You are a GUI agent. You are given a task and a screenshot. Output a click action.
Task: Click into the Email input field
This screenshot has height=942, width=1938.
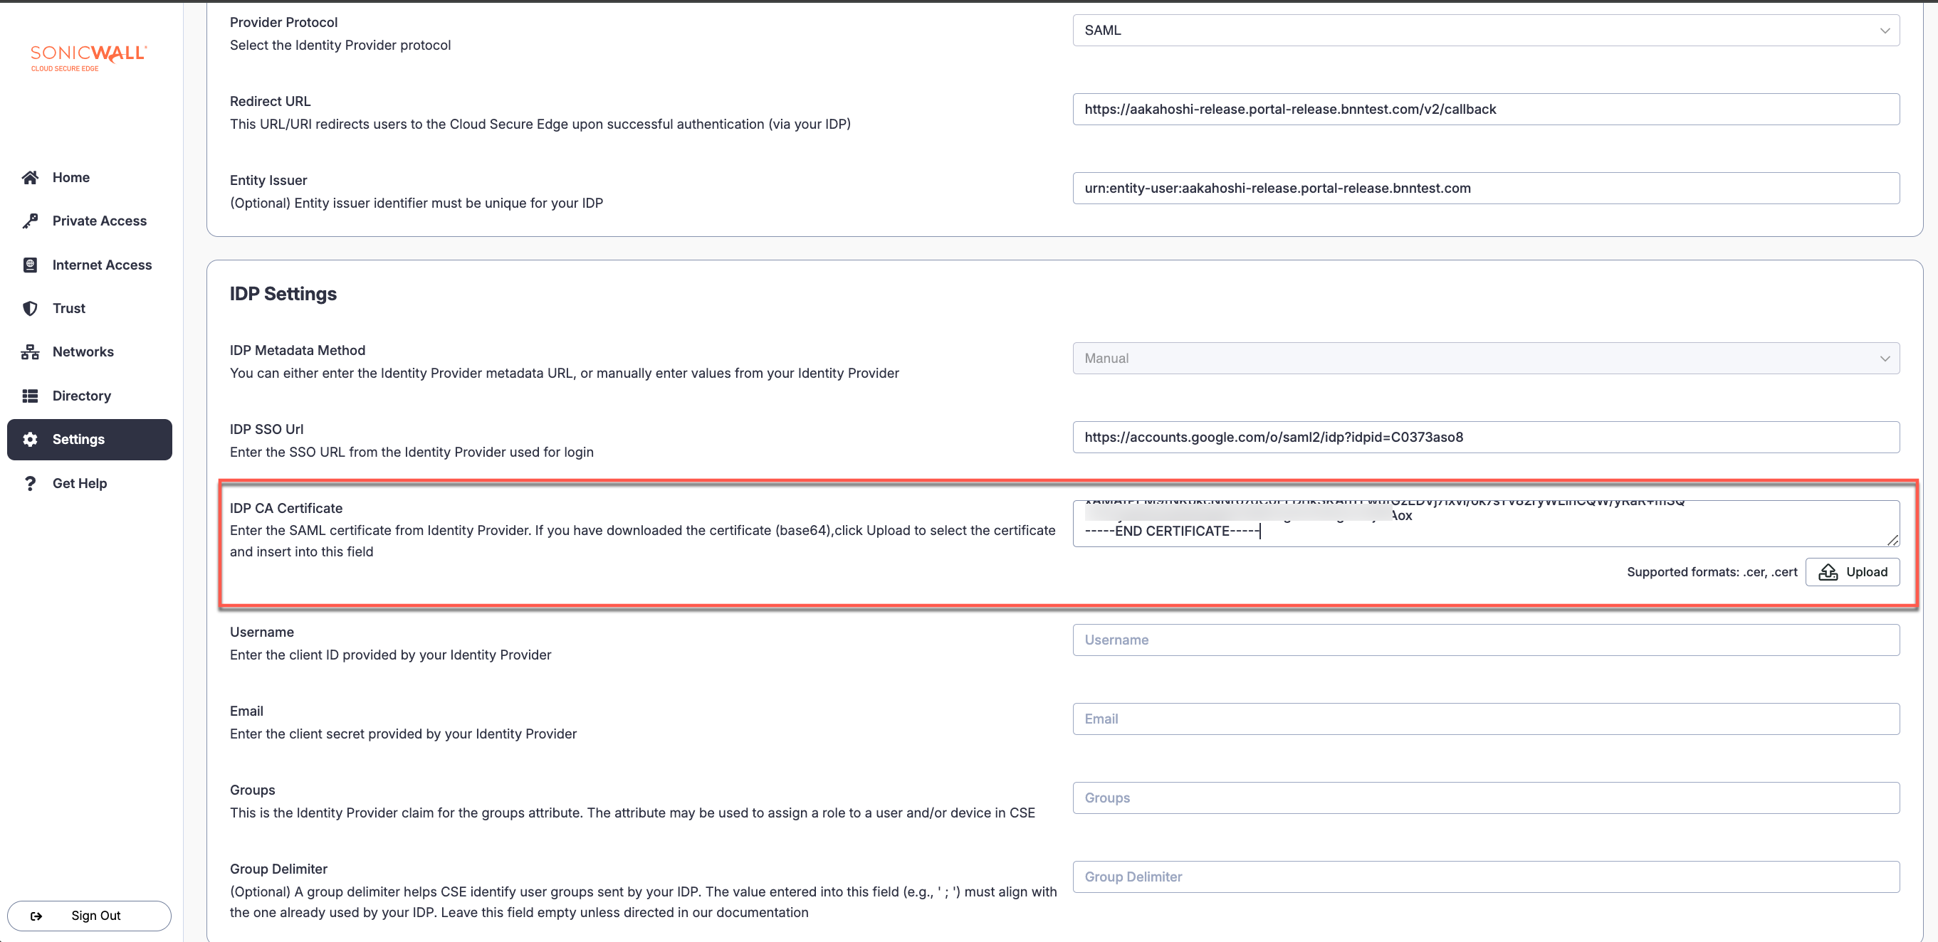pos(1485,719)
